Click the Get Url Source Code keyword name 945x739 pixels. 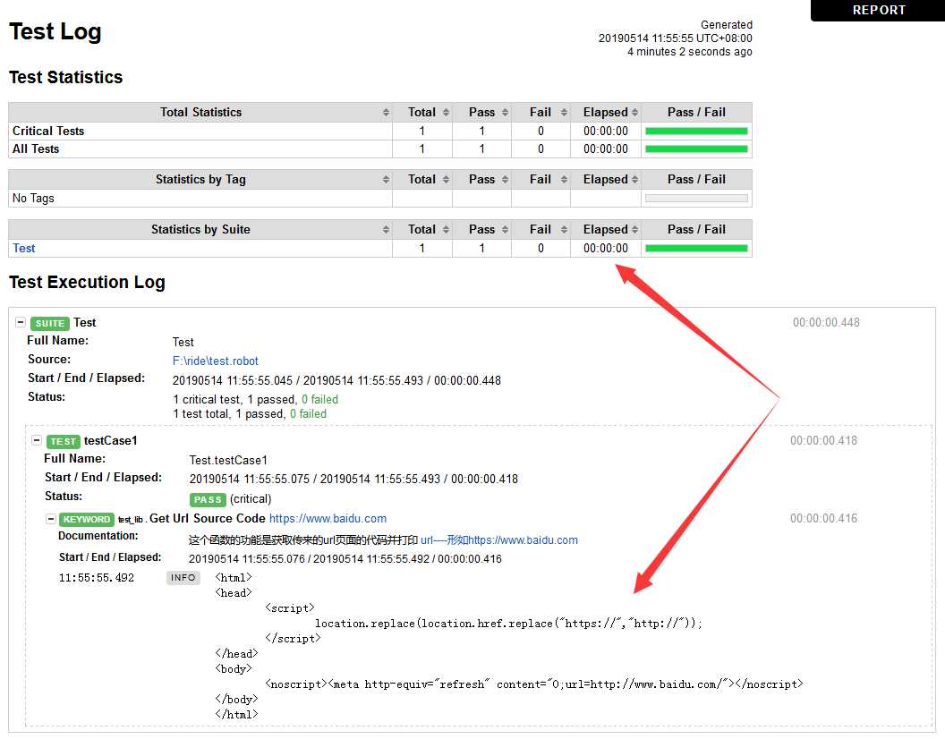pyautogui.click(x=208, y=518)
